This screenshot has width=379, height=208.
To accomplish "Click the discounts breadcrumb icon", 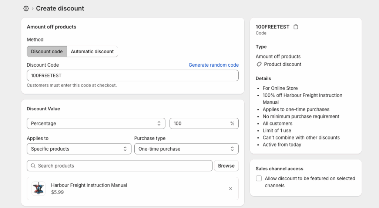I will point(26,9).
